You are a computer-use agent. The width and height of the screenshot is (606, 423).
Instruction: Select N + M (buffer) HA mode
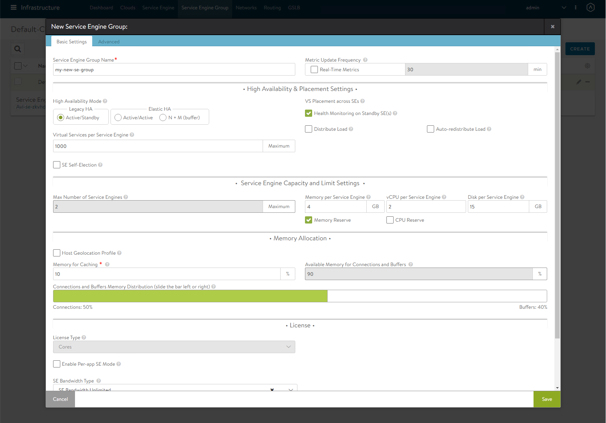pos(163,117)
